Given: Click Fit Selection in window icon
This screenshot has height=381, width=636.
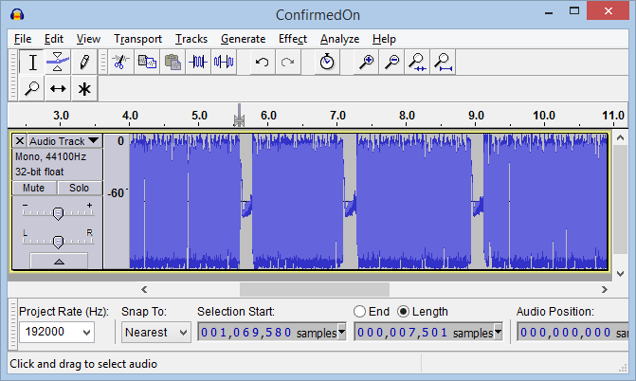Looking at the screenshot, I should pos(417,63).
